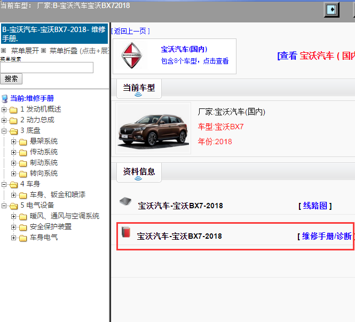The height and width of the screenshot is (322, 355).
Task: Click the brown BX7 car thumbnail
Action: point(153,128)
